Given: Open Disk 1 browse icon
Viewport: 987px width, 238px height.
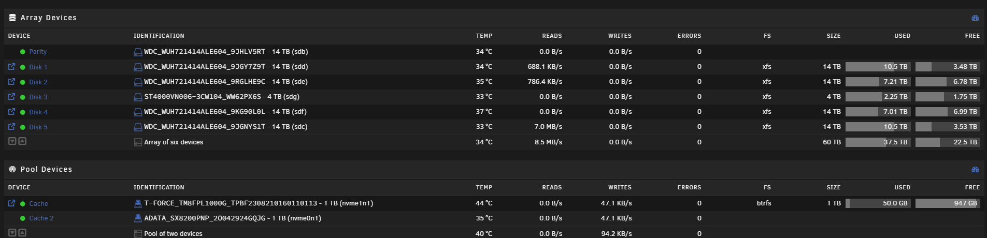Looking at the screenshot, I should [x=12, y=67].
